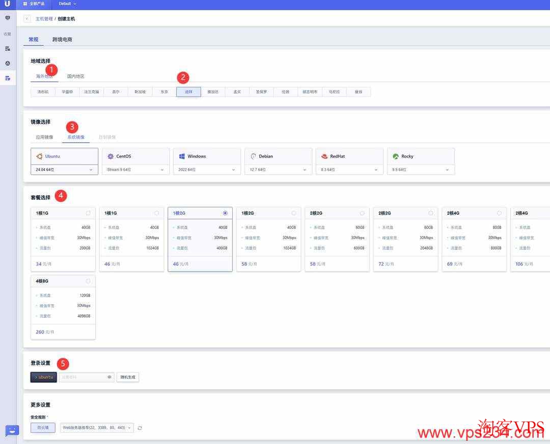Open the 全部产品 grid menu
The height and width of the screenshot is (444, 550).
(x=34, y=4)
